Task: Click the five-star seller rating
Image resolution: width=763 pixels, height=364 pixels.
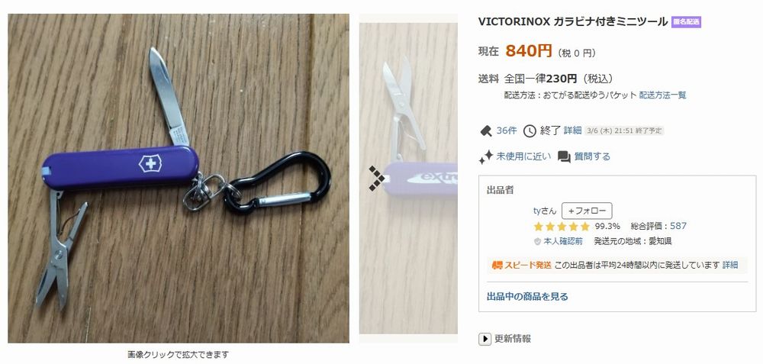Action: coord(561,227)
